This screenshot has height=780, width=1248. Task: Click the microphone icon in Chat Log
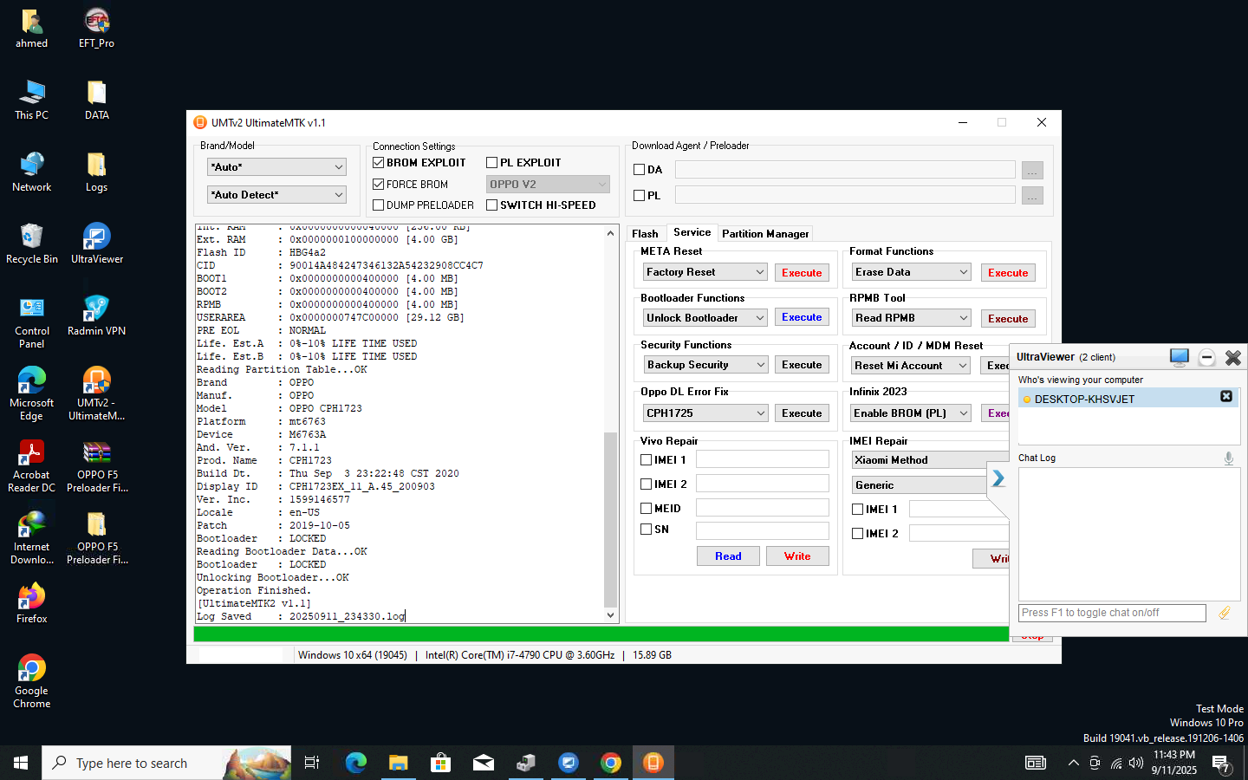pos(1228,458)
